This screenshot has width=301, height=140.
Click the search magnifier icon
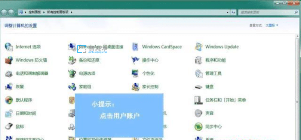(296, 12)
